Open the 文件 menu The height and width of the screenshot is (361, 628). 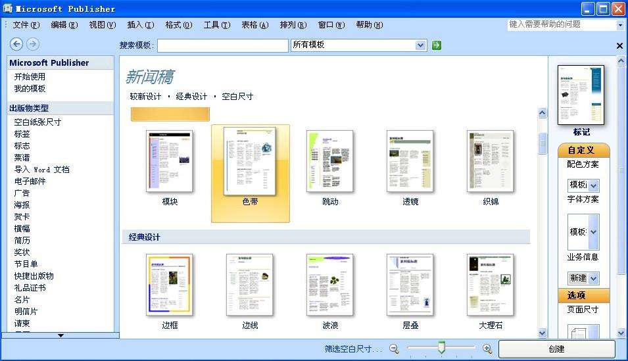[x=26, y=25]
